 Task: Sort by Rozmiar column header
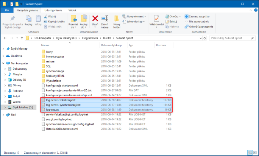(x=161, y=45)
